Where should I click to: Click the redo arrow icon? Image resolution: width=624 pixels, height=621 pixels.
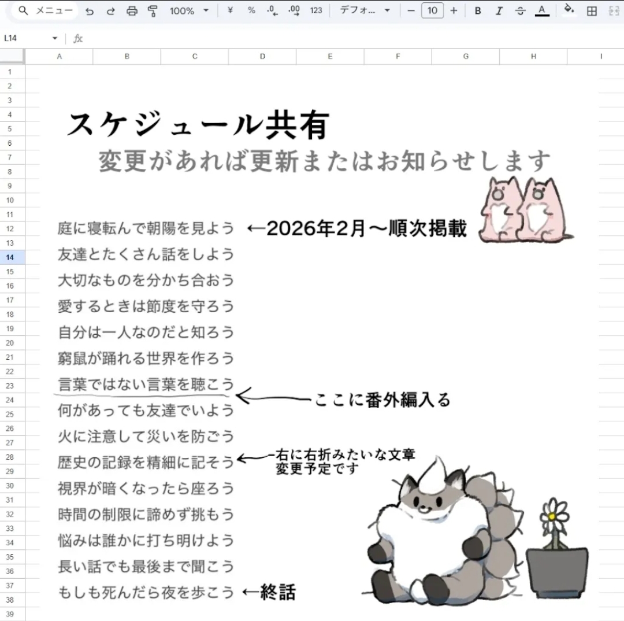tap(110, 11)
